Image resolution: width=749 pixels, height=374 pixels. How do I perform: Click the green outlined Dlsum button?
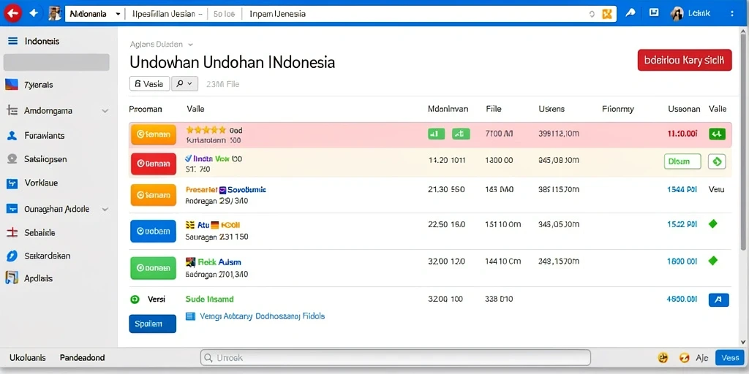(682, 161)
